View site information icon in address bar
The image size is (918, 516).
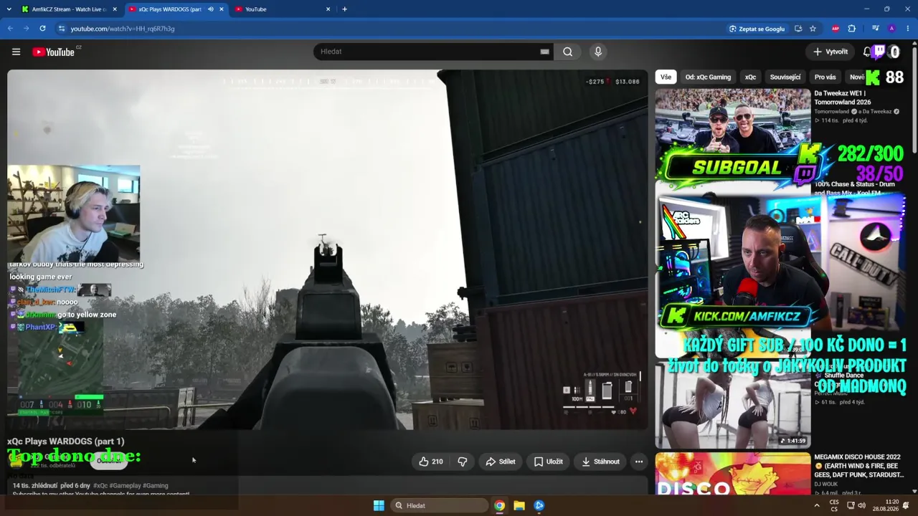coord(62,29)
